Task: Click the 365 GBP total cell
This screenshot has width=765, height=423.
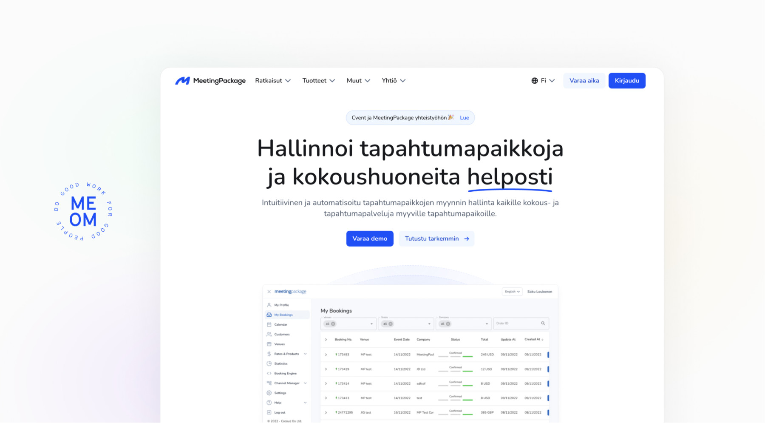Action: (x=487, y=412)
